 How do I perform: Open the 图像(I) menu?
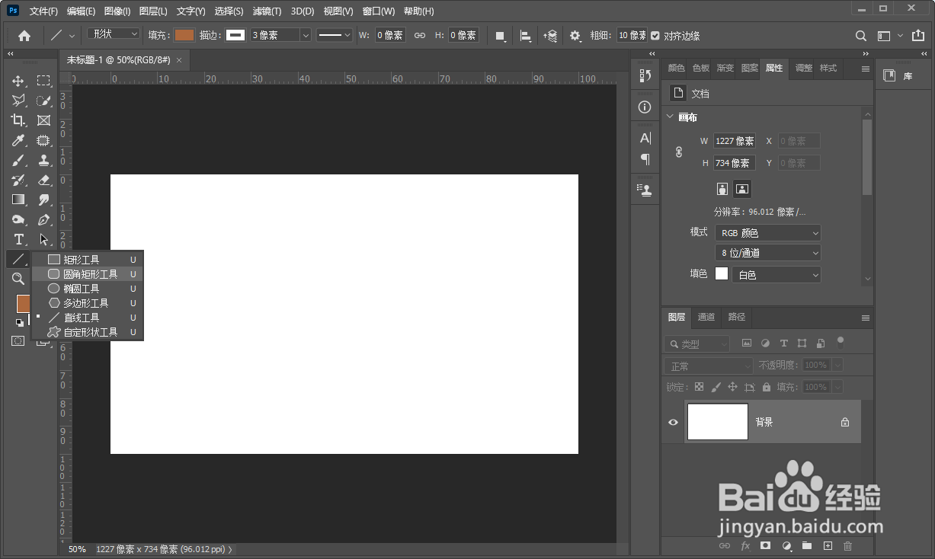click(x=117, y=11)
